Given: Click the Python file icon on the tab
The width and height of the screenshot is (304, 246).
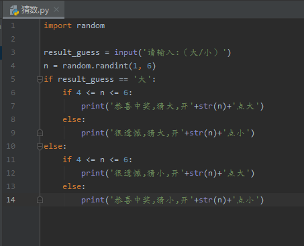Looking at the screenshot, I should point(14,10).
